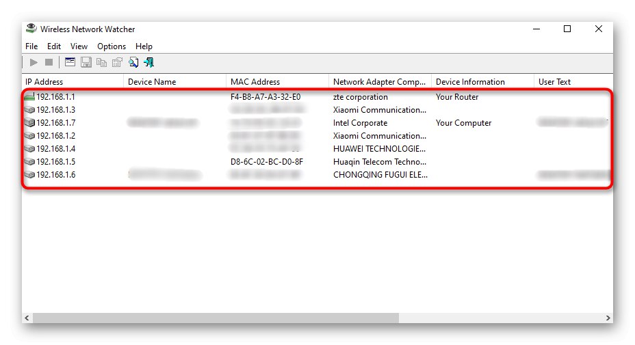Click the Wireless Network Watcher title icon
This screenshot has height=345, width=635.
tap(31, 29)
